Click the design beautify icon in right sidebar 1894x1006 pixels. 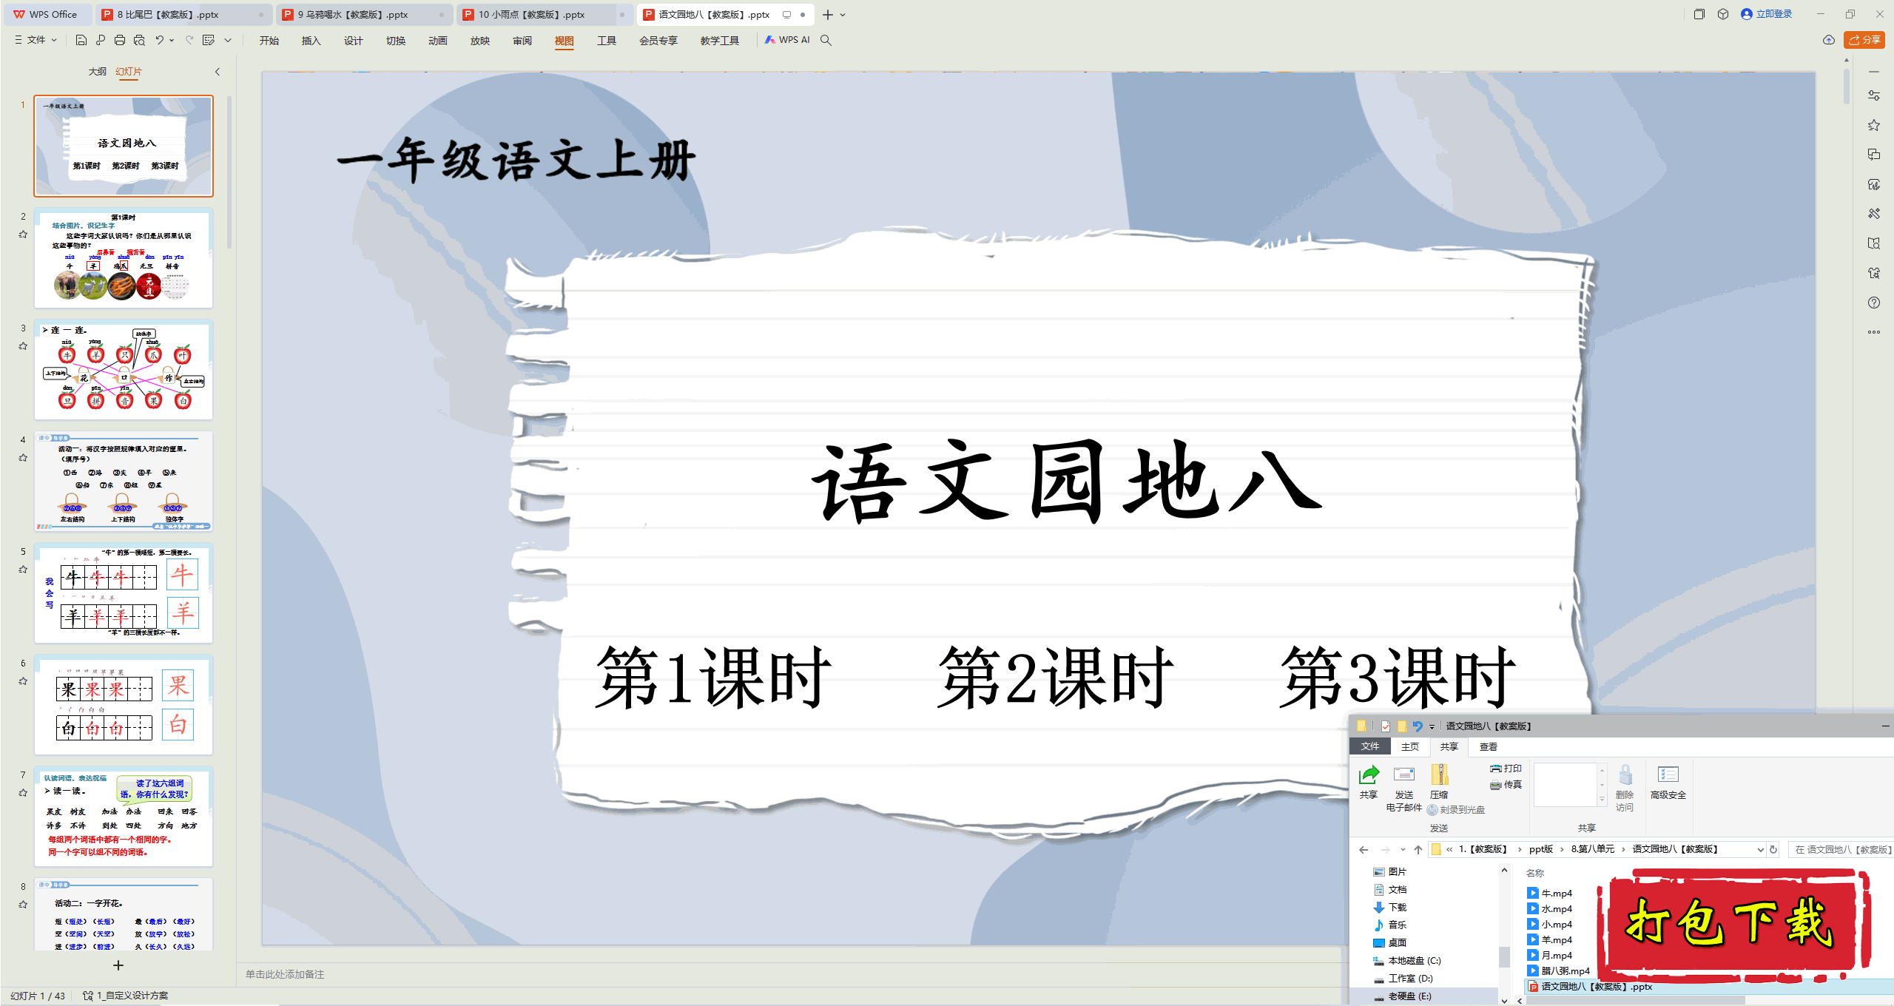click(x=1874, y=184)
